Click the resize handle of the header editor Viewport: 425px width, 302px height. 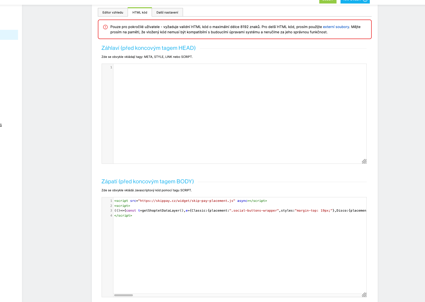pos(364,161)
